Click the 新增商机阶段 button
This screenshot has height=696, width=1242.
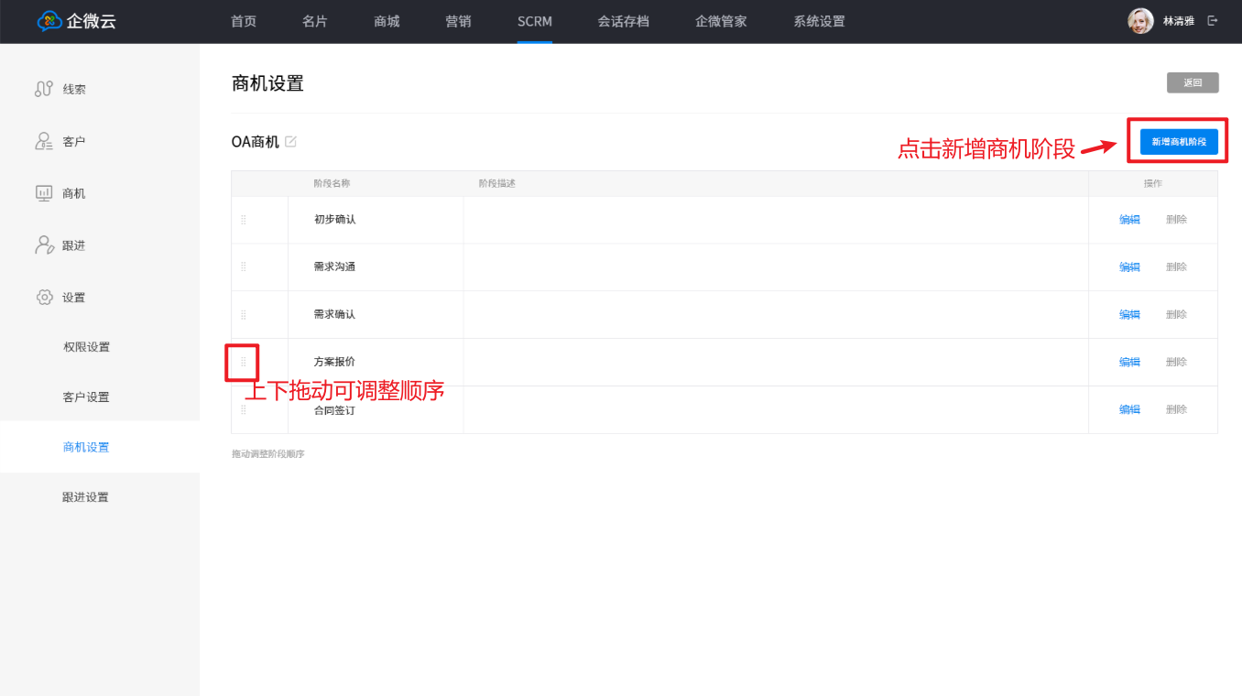[x=1178, y=142]
